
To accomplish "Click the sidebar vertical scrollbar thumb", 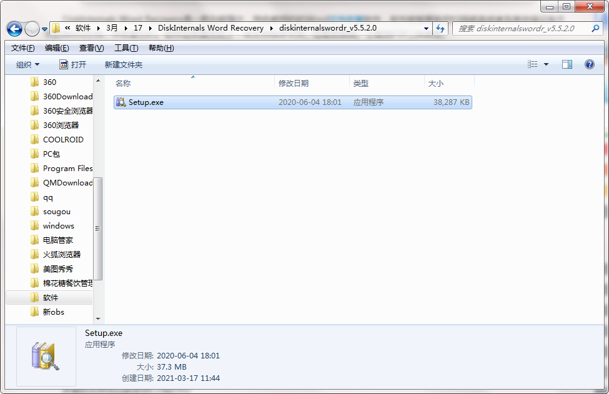I will tap(98, 229).
